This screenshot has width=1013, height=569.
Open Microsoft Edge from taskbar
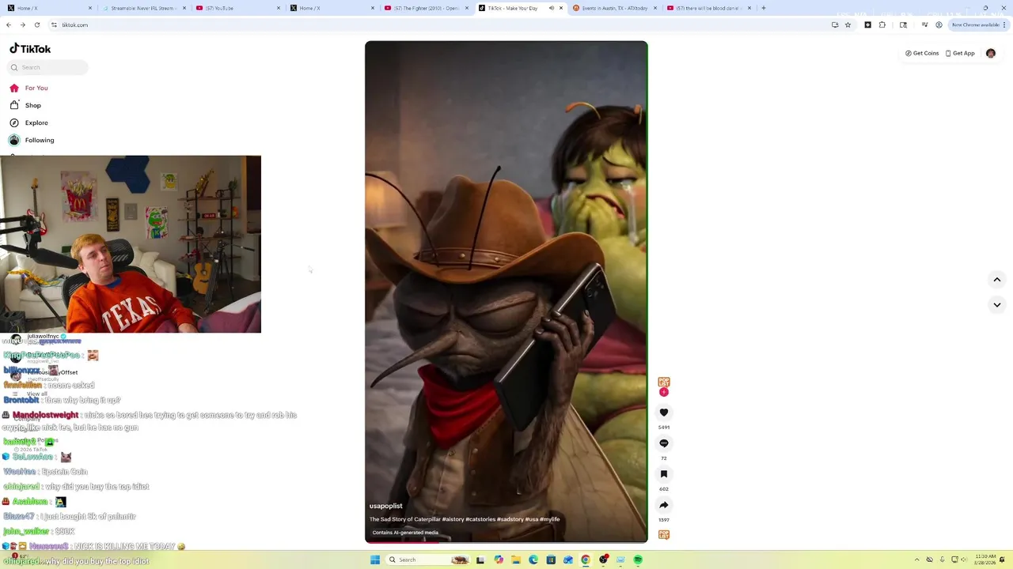pos(533,560)
